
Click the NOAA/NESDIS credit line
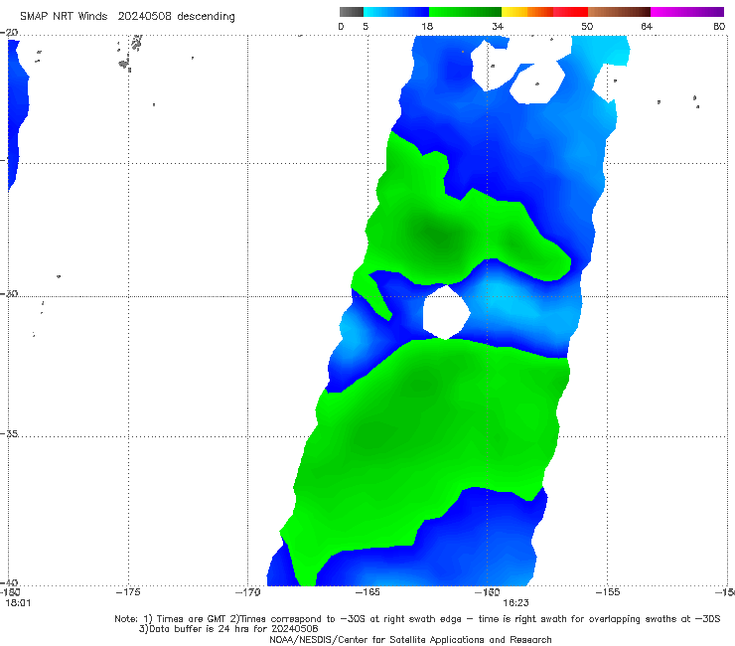[410, 640]
